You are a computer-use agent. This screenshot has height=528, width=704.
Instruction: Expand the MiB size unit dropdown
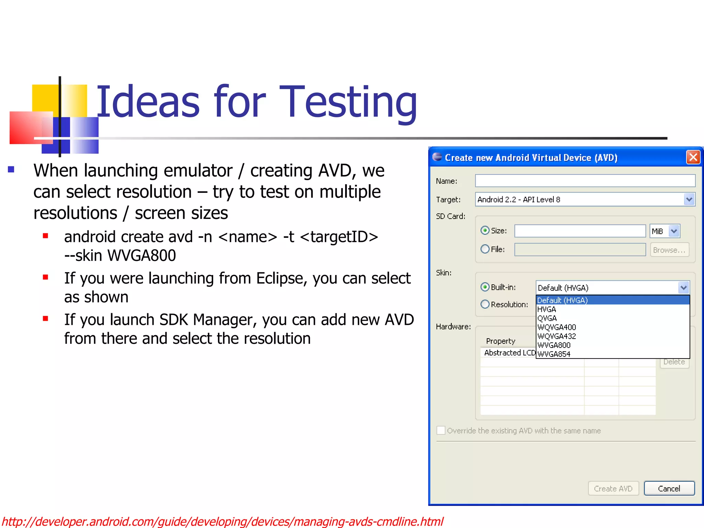674,231
